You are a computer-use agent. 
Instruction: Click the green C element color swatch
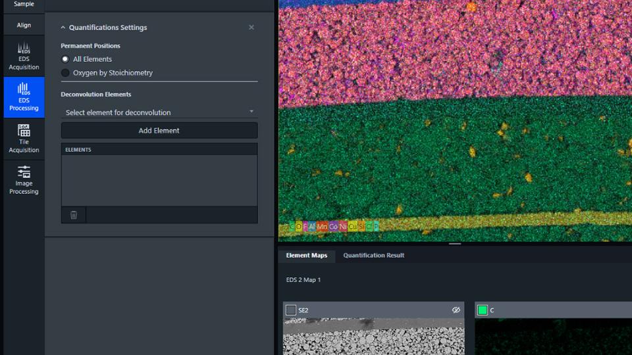483,310
